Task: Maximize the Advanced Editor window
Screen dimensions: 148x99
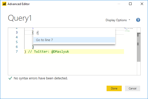Action: coord(130,4)
